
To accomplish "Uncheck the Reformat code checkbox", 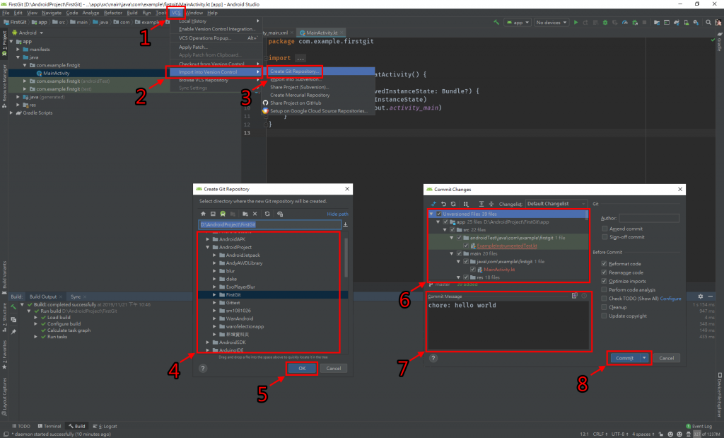I will click(x=604, y=264).
